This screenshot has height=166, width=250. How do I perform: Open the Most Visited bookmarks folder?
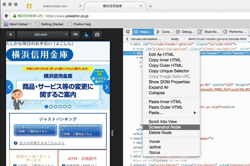(17, 24)
